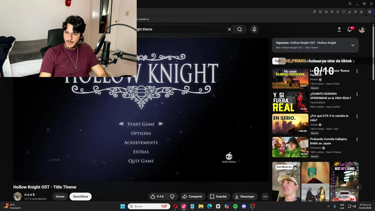Open the nook channel name link
This screenshot has width=375, height=211.
click(x=30, y=195)
